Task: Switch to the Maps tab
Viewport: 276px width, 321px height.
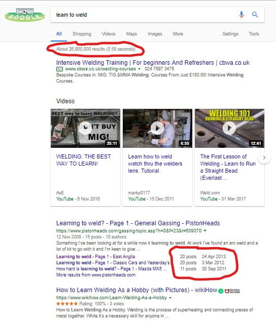Action: [131, 34]
